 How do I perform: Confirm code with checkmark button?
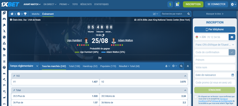(232, 52)
